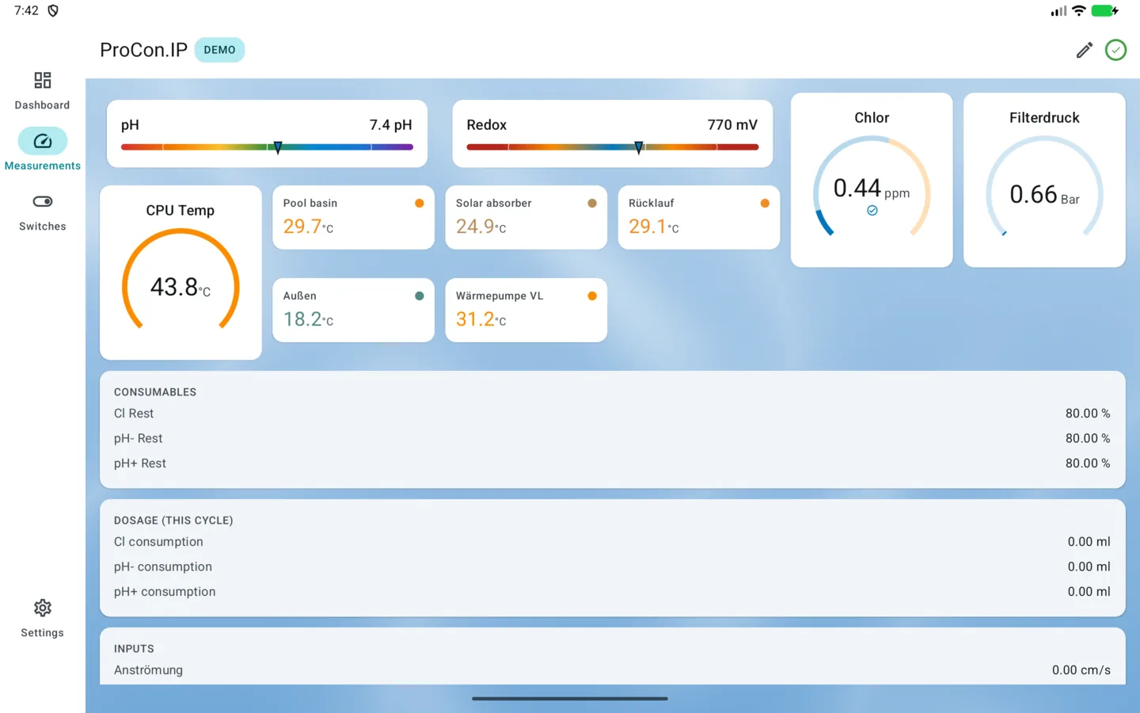Screen dimensions: 1140x713
Task: Click the 0.66 Bar reading
Action: pyautogui.click(x=1044, y=194)
